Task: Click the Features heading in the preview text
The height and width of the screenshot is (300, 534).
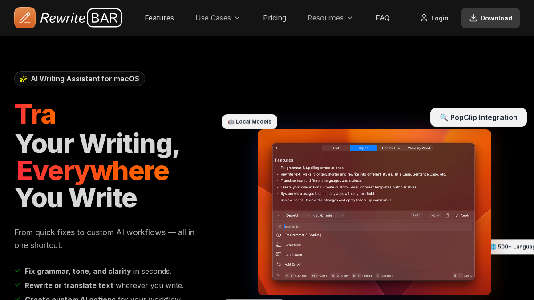Action: coord(284,160)
